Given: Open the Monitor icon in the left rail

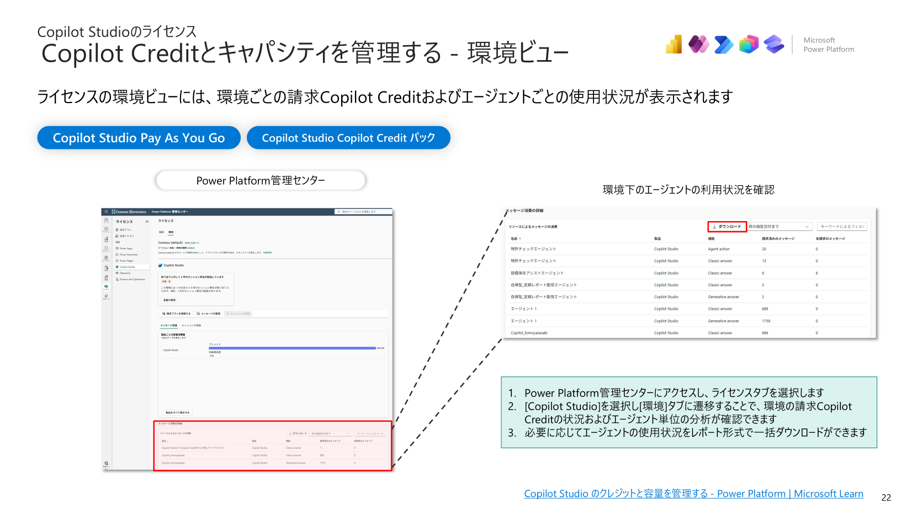Looking at the screenshot, I should pos(106,268).
